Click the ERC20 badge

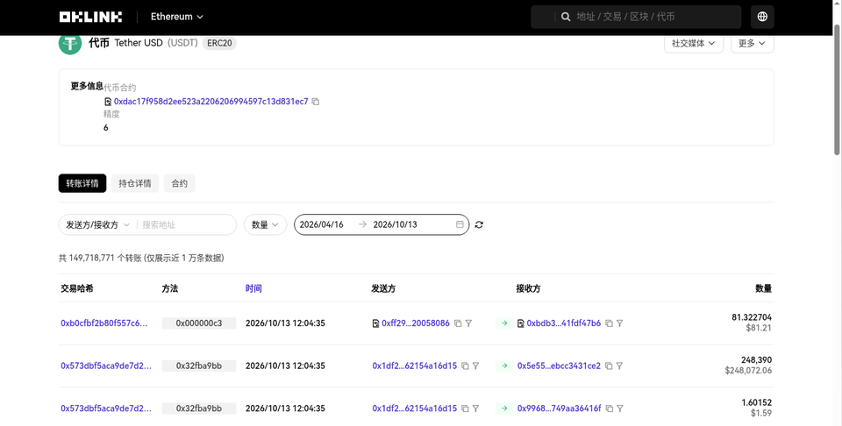coord(219,43)
